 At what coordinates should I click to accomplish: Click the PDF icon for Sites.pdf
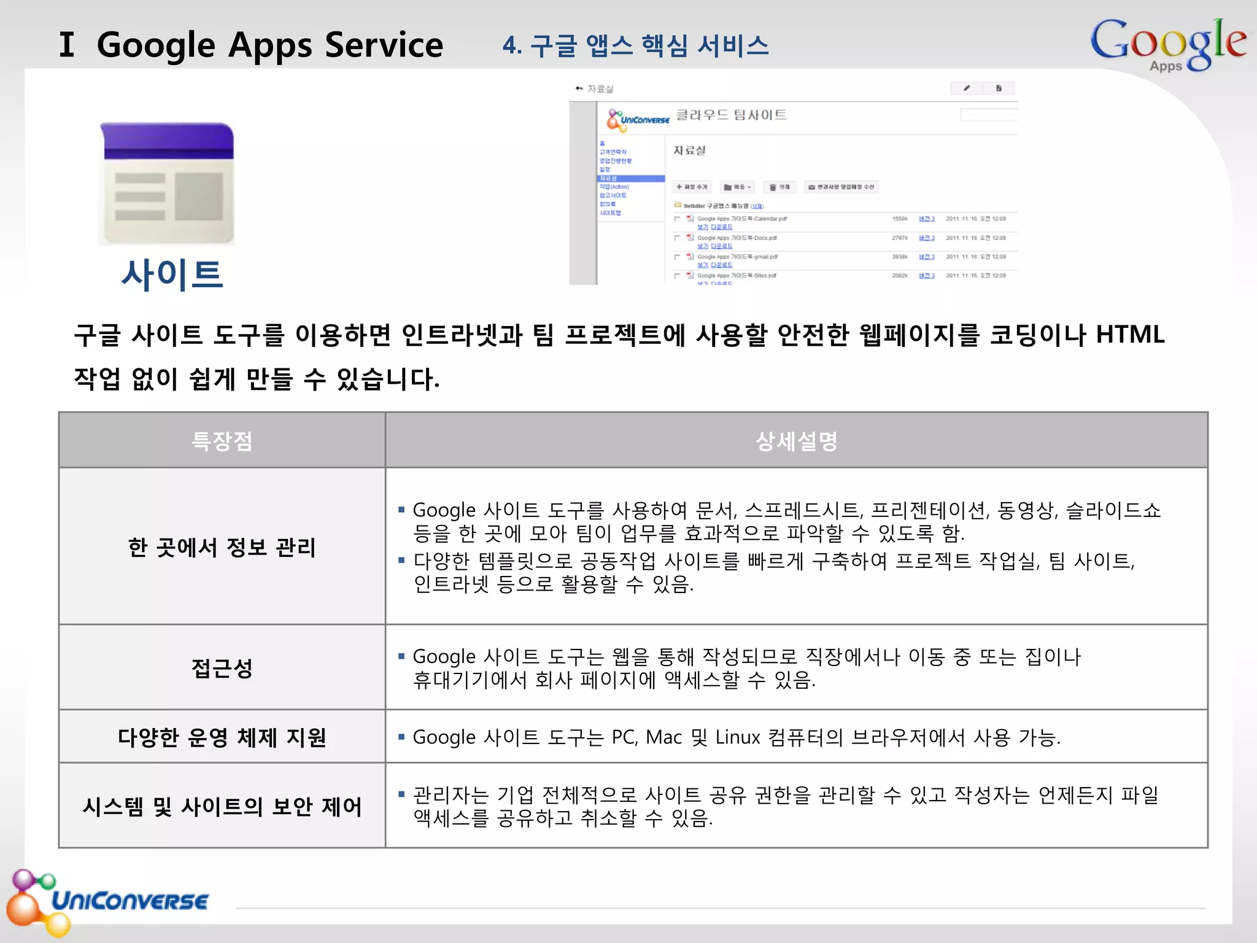point(690,276)
